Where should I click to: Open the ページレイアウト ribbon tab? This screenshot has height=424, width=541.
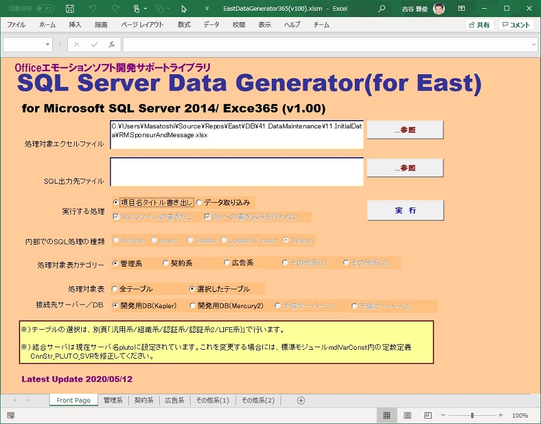click(x=142, y=25)
